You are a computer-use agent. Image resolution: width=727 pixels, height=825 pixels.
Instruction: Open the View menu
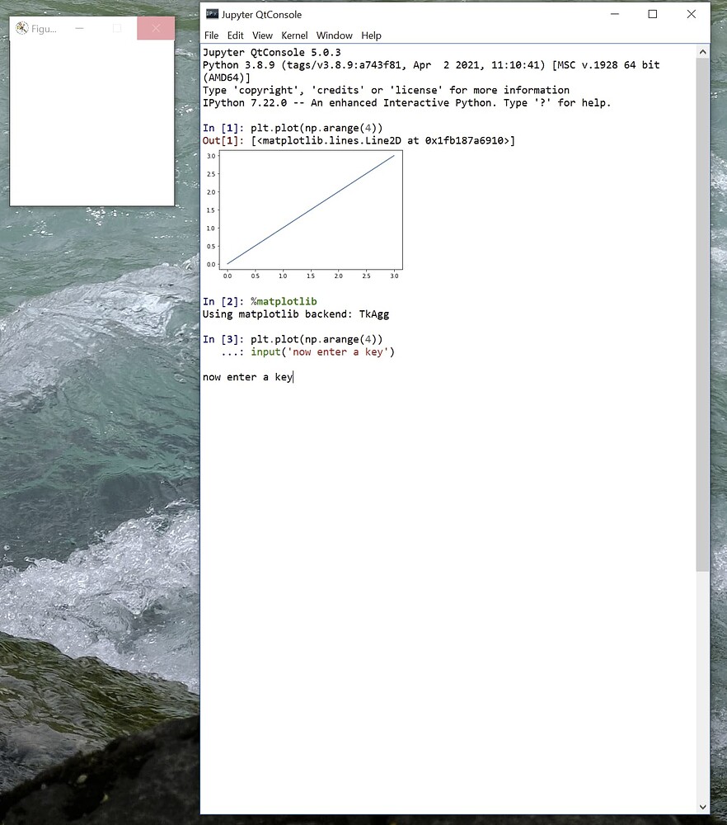pyautogui.click(x=262, y=35)
